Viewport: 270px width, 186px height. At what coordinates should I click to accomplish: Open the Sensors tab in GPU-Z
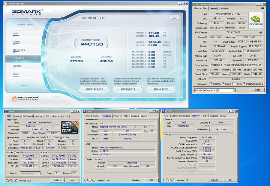coord(213,9)
